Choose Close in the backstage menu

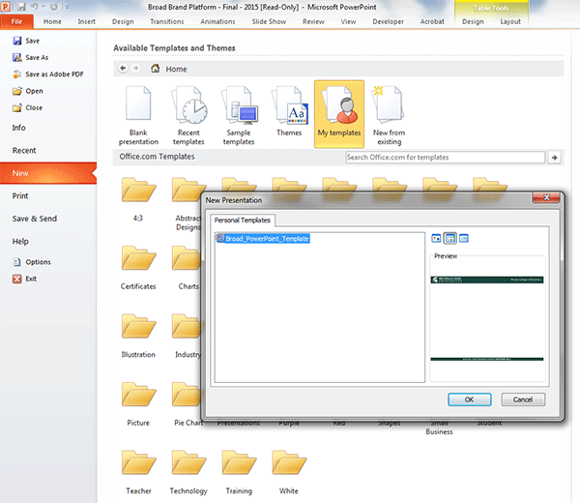coord(27,107)
